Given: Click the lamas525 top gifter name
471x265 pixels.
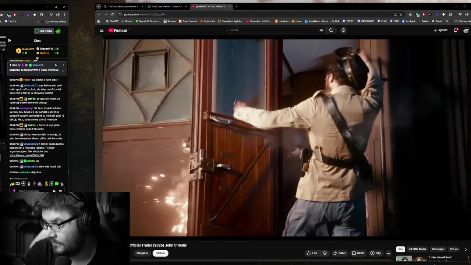Looking at the screenshot, I should [x=28, y=49].
